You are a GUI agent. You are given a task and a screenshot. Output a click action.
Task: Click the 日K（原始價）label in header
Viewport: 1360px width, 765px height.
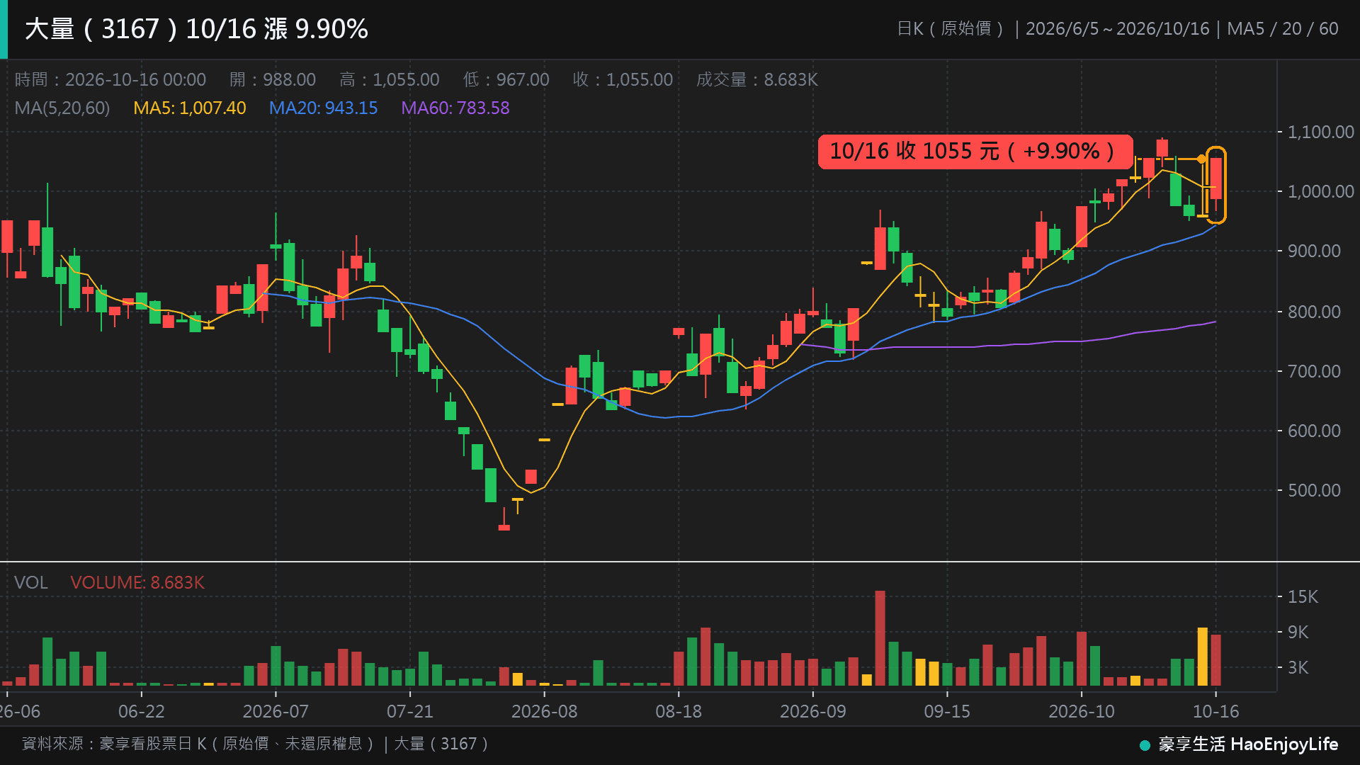(x=951, y=28)
